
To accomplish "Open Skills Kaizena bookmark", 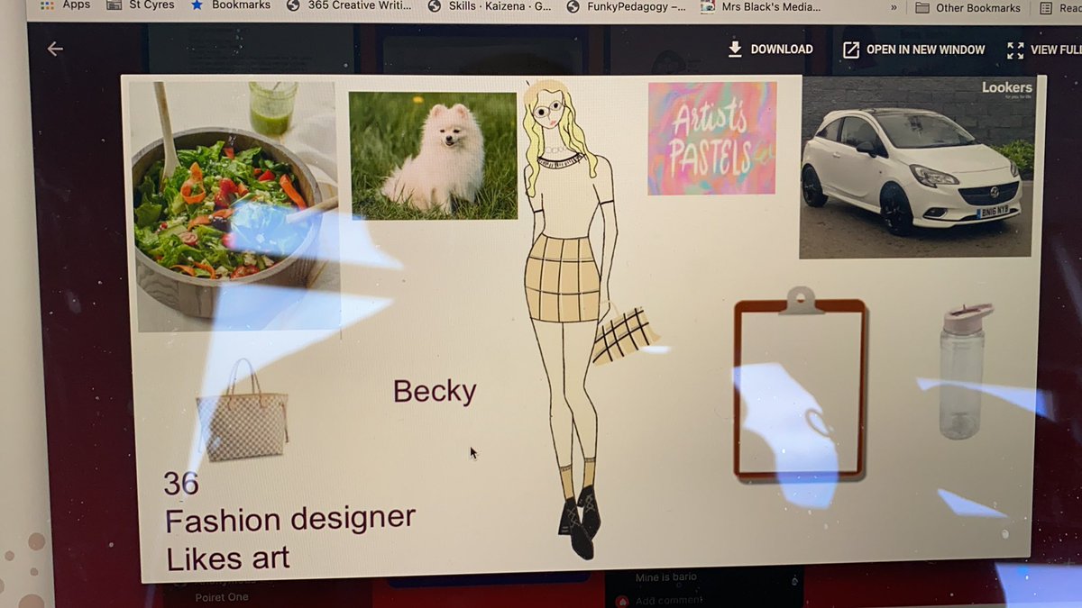I will click(490, 6).
